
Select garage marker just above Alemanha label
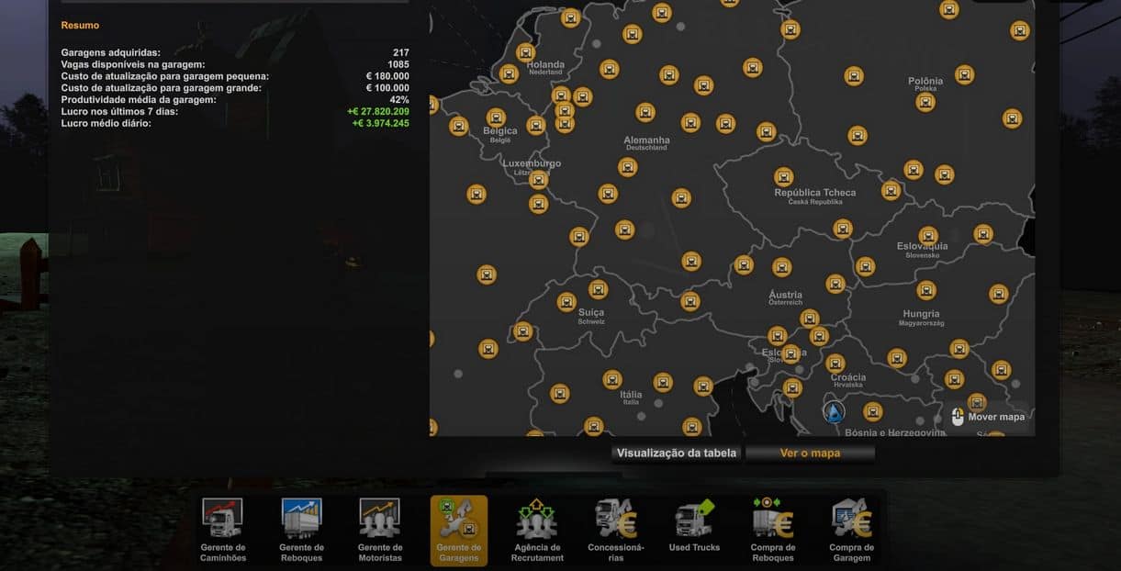[x=645, y=112]
